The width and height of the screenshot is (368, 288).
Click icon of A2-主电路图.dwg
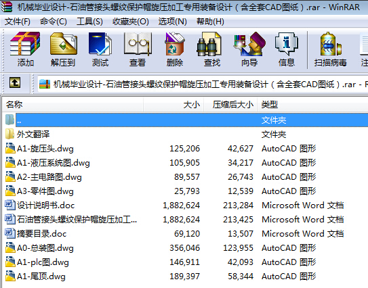[x=10, y=176]
